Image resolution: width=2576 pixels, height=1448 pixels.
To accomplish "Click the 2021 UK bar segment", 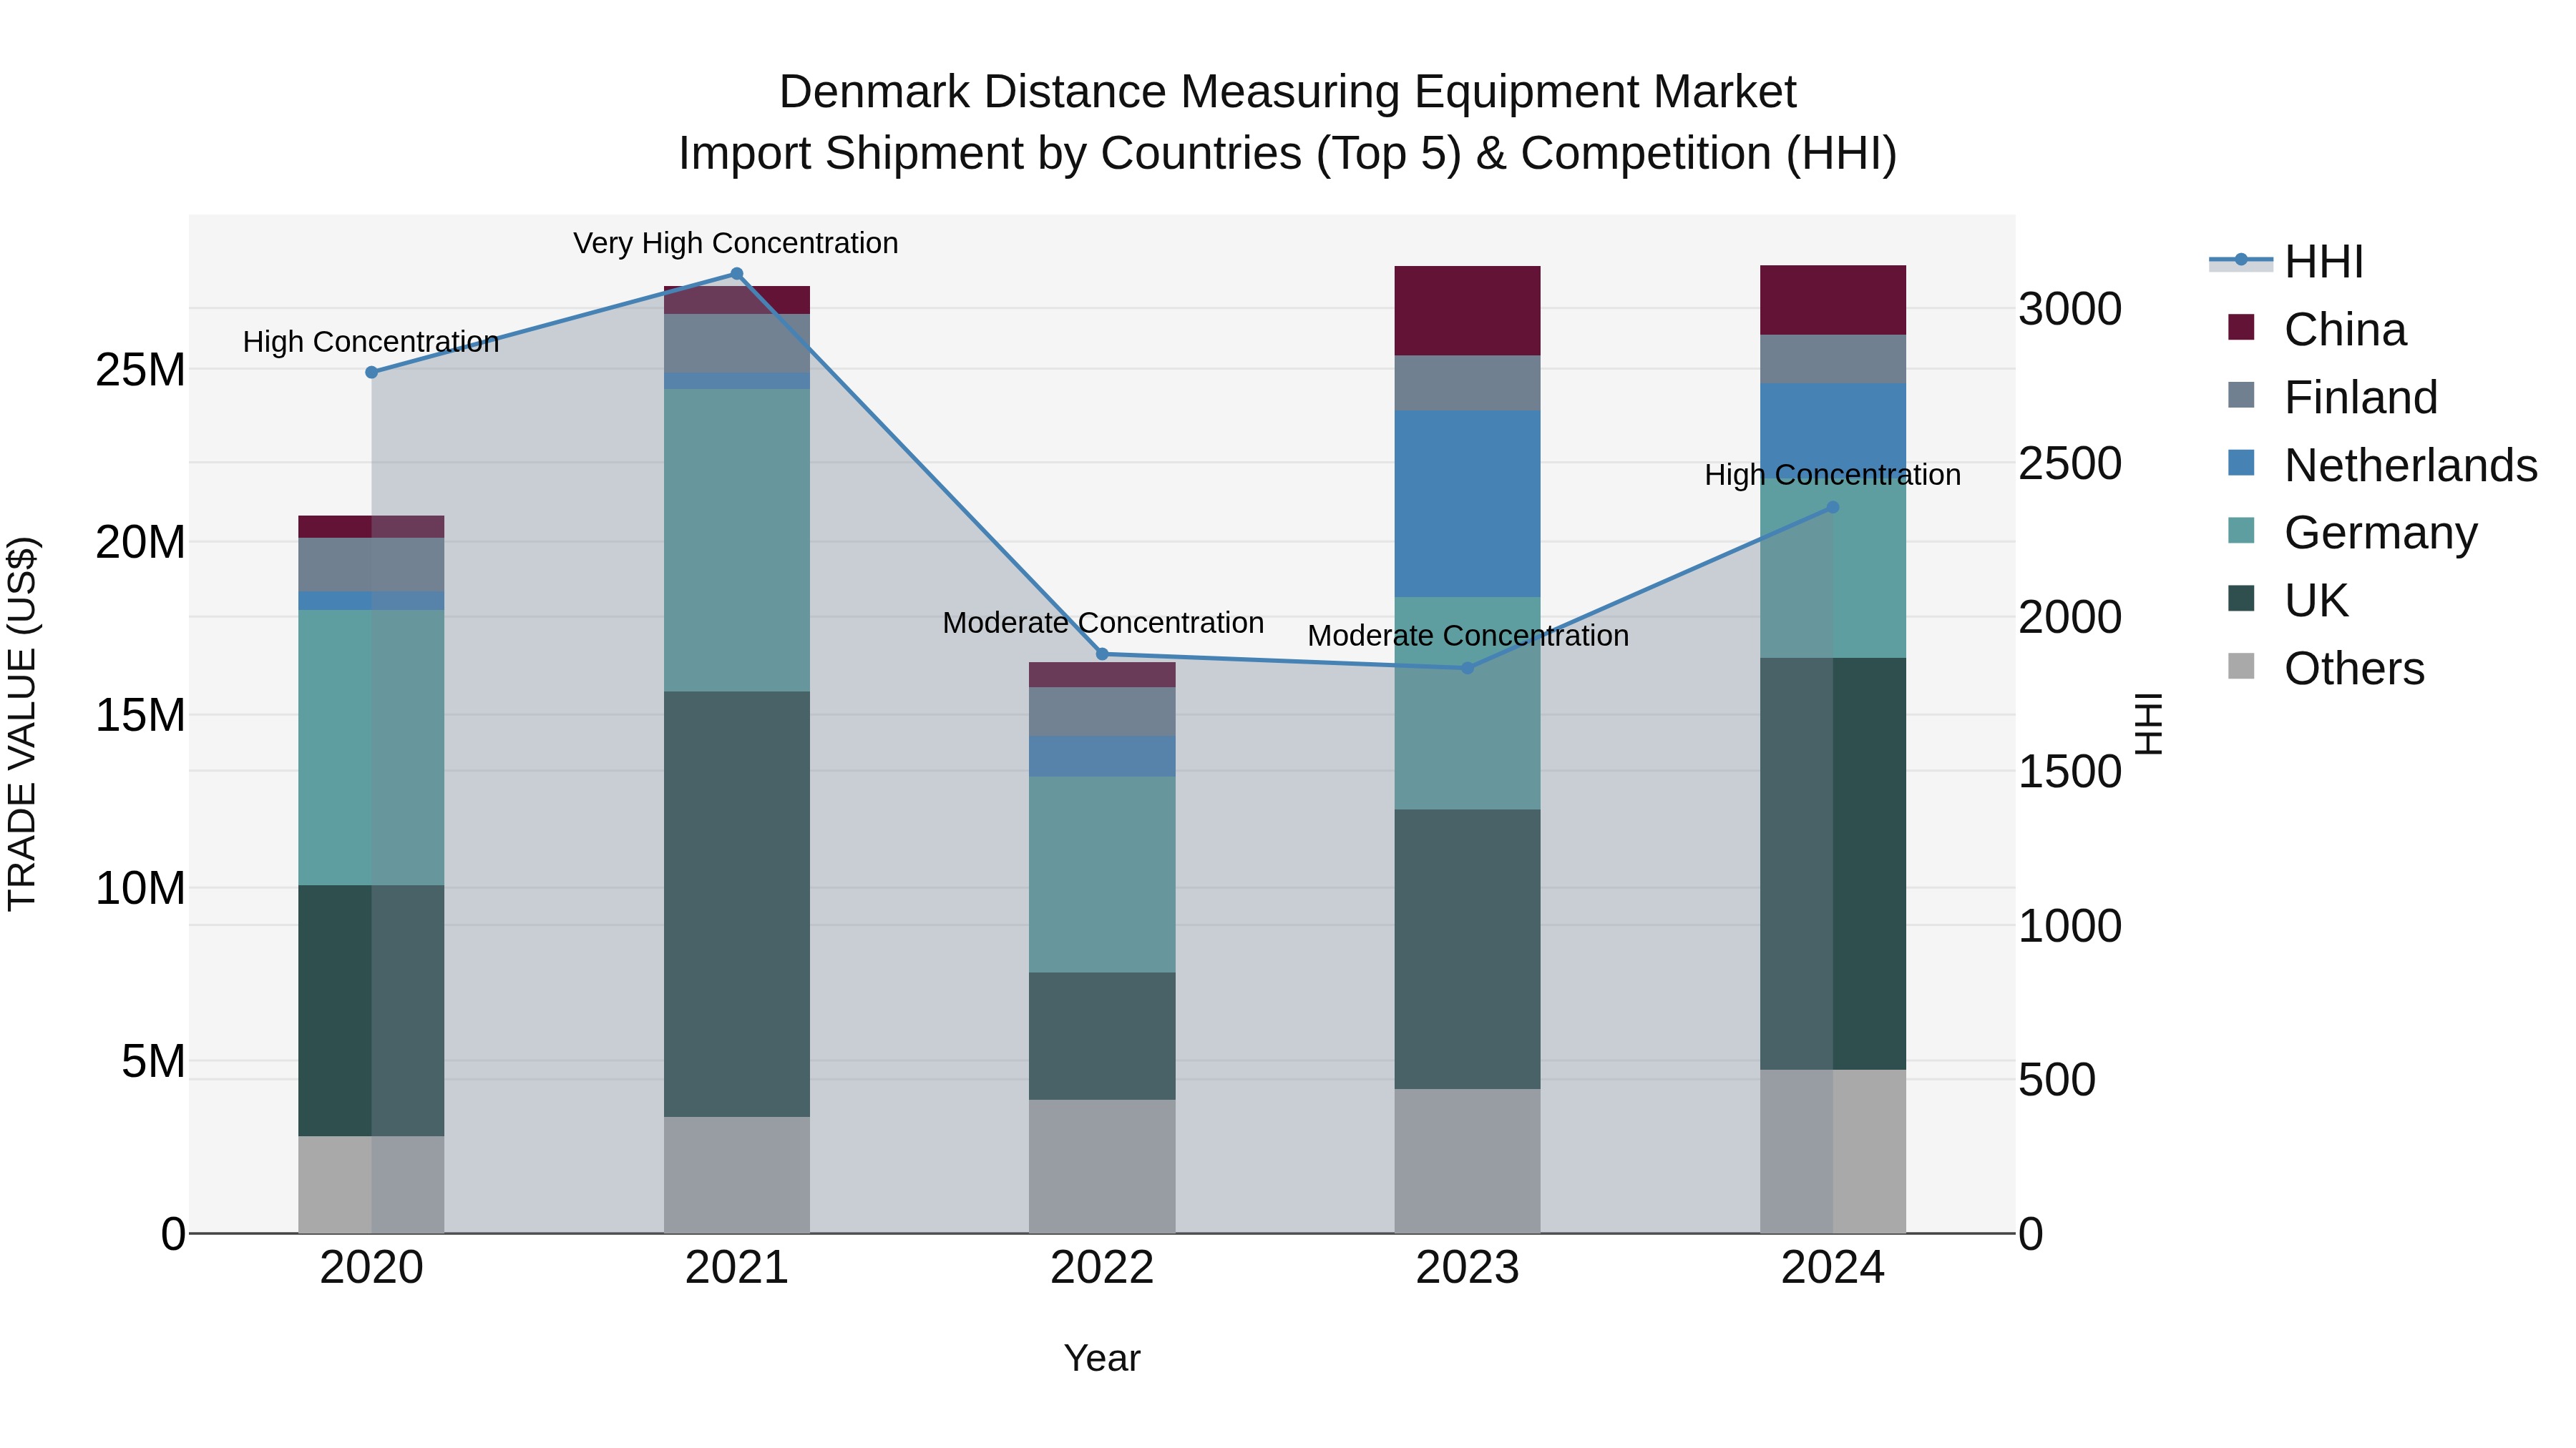I will (737, 905).
